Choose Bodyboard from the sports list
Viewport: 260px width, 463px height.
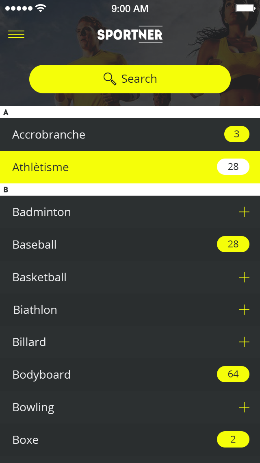pos(102,375)
